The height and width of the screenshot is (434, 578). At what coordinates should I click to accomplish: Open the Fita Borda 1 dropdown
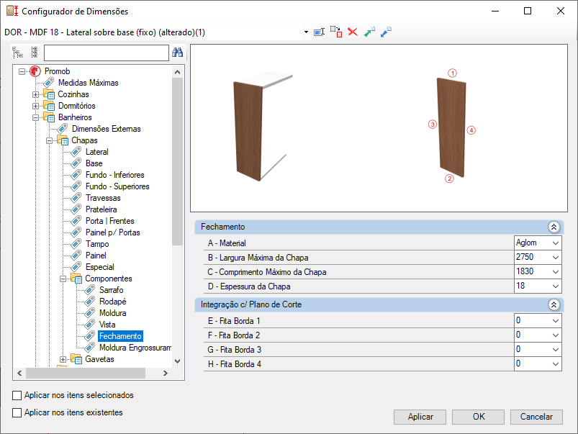[556, 321]
